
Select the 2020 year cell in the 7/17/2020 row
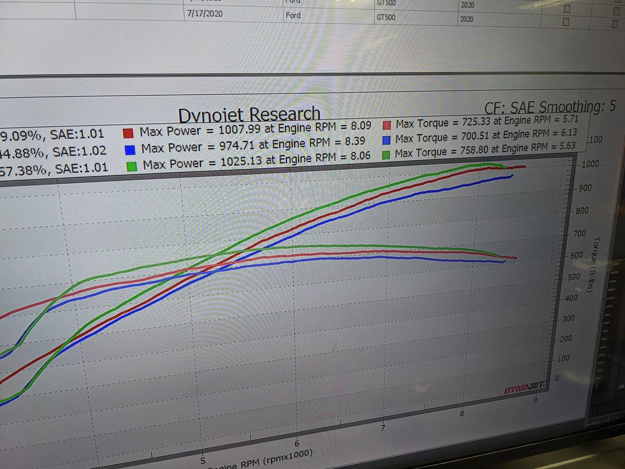467,19
